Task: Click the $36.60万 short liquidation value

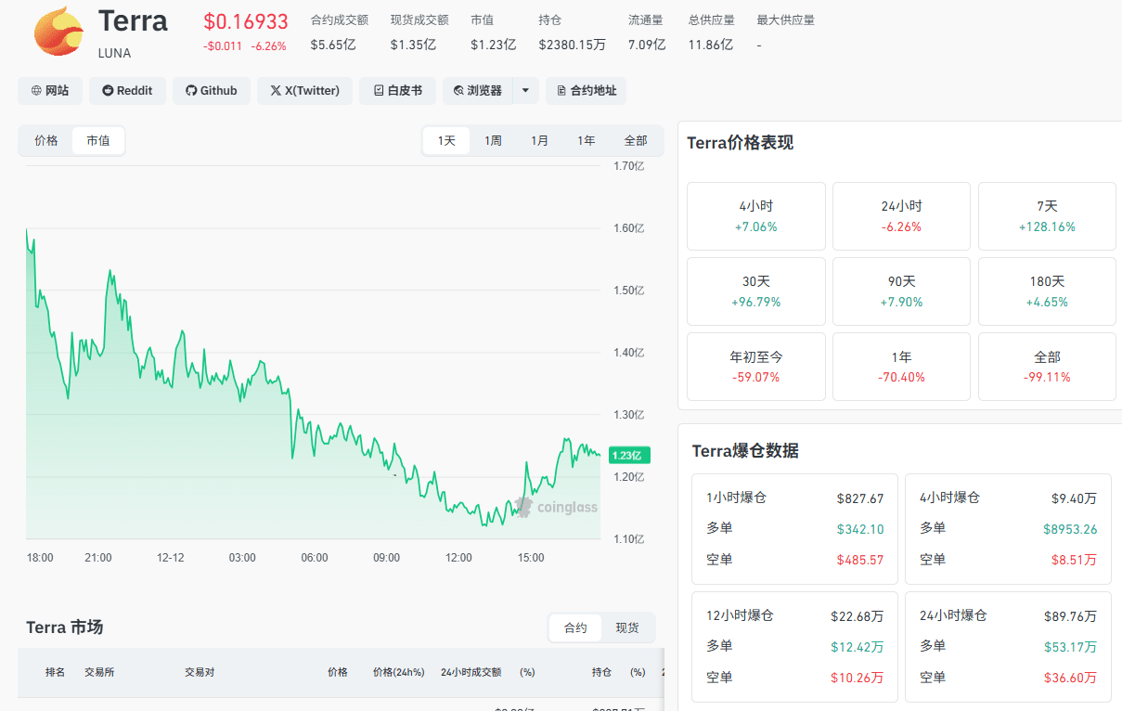Action: click(x=1070, y=678)
